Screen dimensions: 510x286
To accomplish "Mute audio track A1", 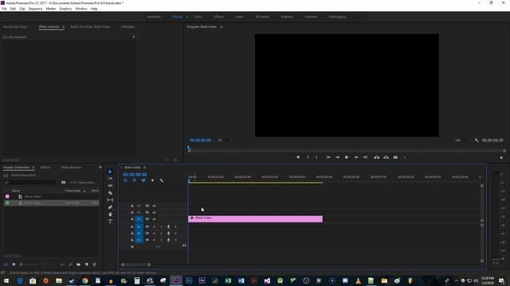I will tap(154, 226).
